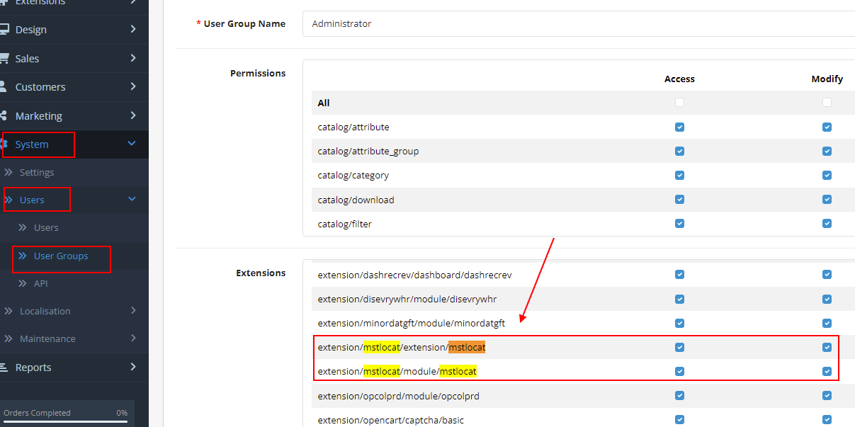The height and width of the screenshot is (427, 855).
Task: Click the Marketing share icon
Action: point(4,115)
